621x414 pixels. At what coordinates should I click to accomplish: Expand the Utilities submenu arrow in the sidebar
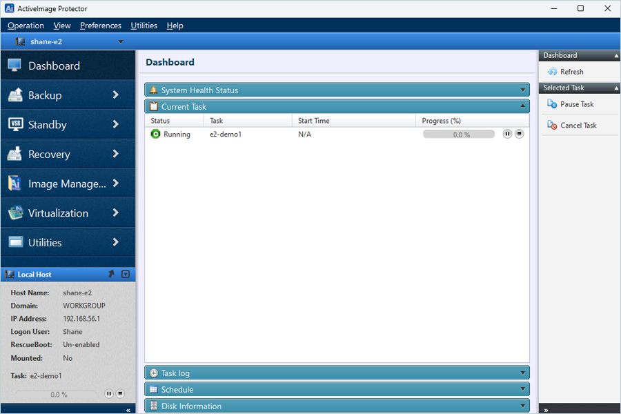tap(115, 241)
